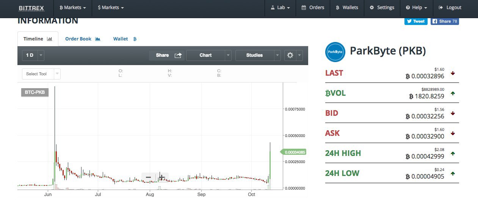The image size is (478, 207).
Task: Click the INFORMATION heading
Action: pos(48,21)
